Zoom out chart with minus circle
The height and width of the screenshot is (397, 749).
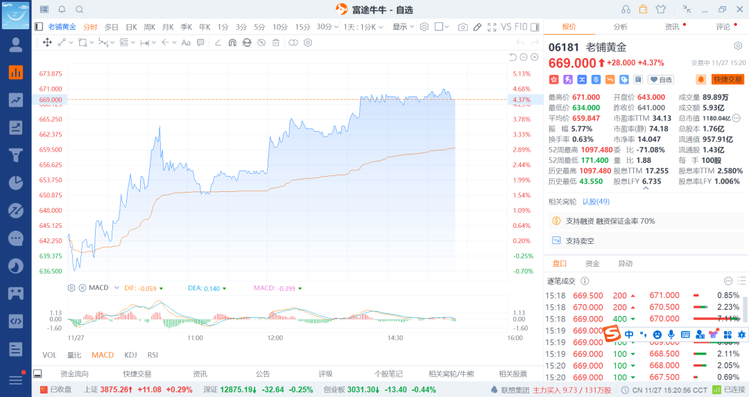[x=524, y=58]
